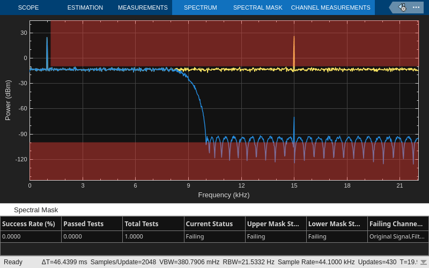Click the Current Status column header

214,224
